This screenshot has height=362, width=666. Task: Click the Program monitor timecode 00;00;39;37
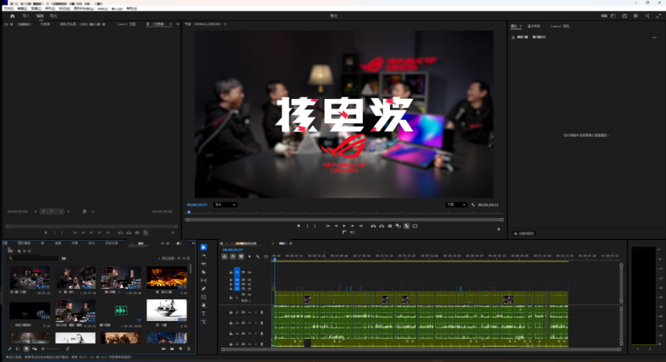click(x=197, y=205)
